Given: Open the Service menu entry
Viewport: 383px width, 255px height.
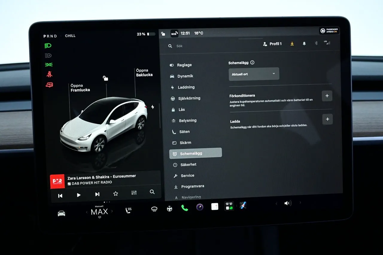Looking at the screenshot, I should pyautogui.click(x=184, y=176).
